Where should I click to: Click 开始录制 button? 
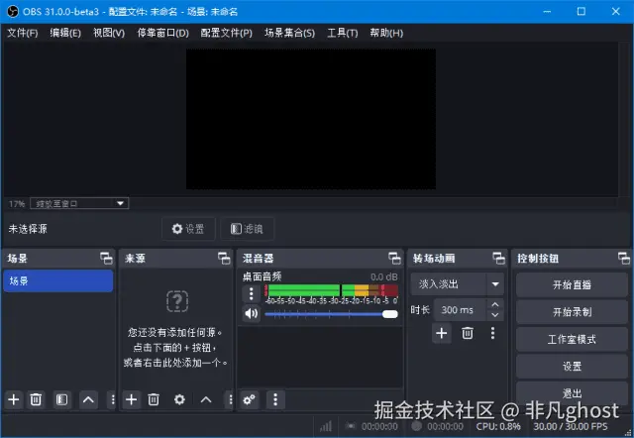(572, 312)
